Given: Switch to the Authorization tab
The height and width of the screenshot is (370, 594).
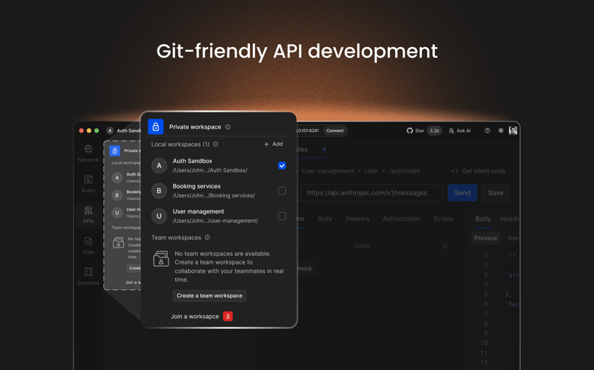Looking at the screenshot, I should coord(401,219).
